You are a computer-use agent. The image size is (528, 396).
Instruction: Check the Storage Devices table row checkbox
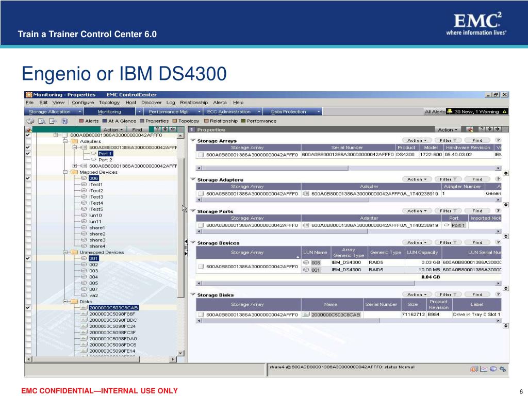(201, 267)
